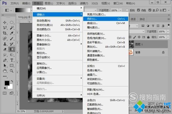Open the gradient preview editor
This screenshot has width=172, height=114.
tap(22, 10)
